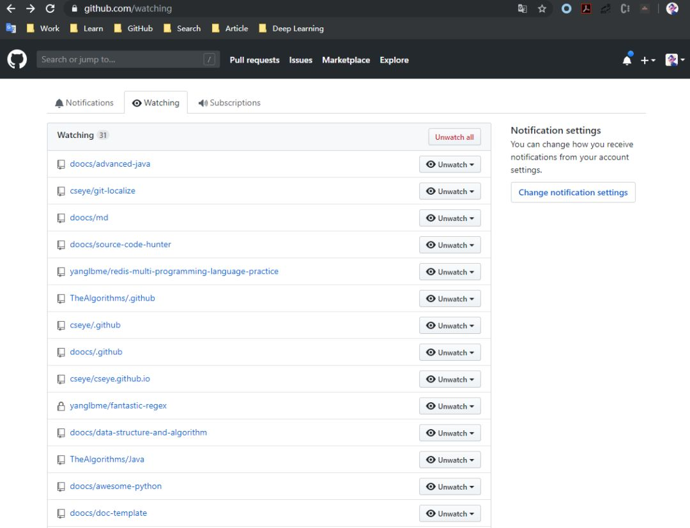Select the Watching tab
The width and height of the screenshot is (690, 528).
[156, 102]
